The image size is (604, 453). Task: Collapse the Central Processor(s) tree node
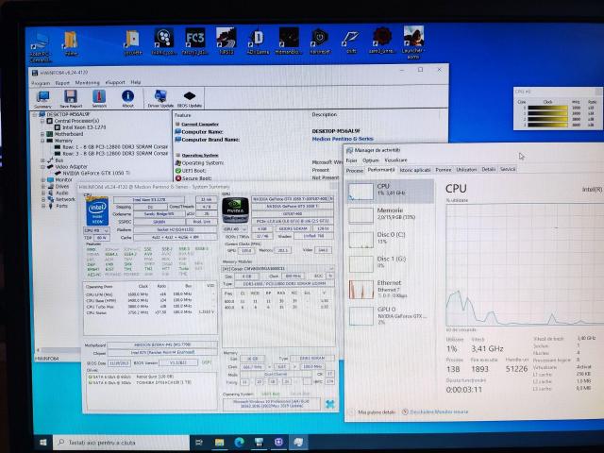[42, 121]
